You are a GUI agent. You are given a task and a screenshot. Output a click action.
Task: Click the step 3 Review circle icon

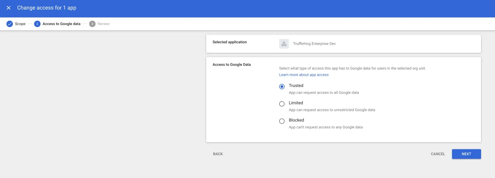click(92, 24)
